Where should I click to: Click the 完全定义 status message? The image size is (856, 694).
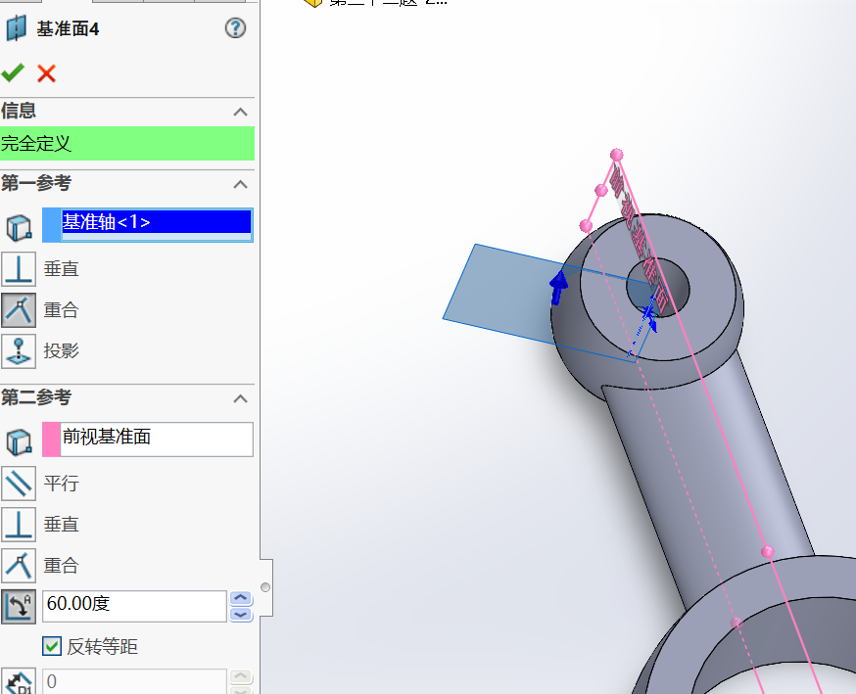pyautogui.click(x=127, y=144)
